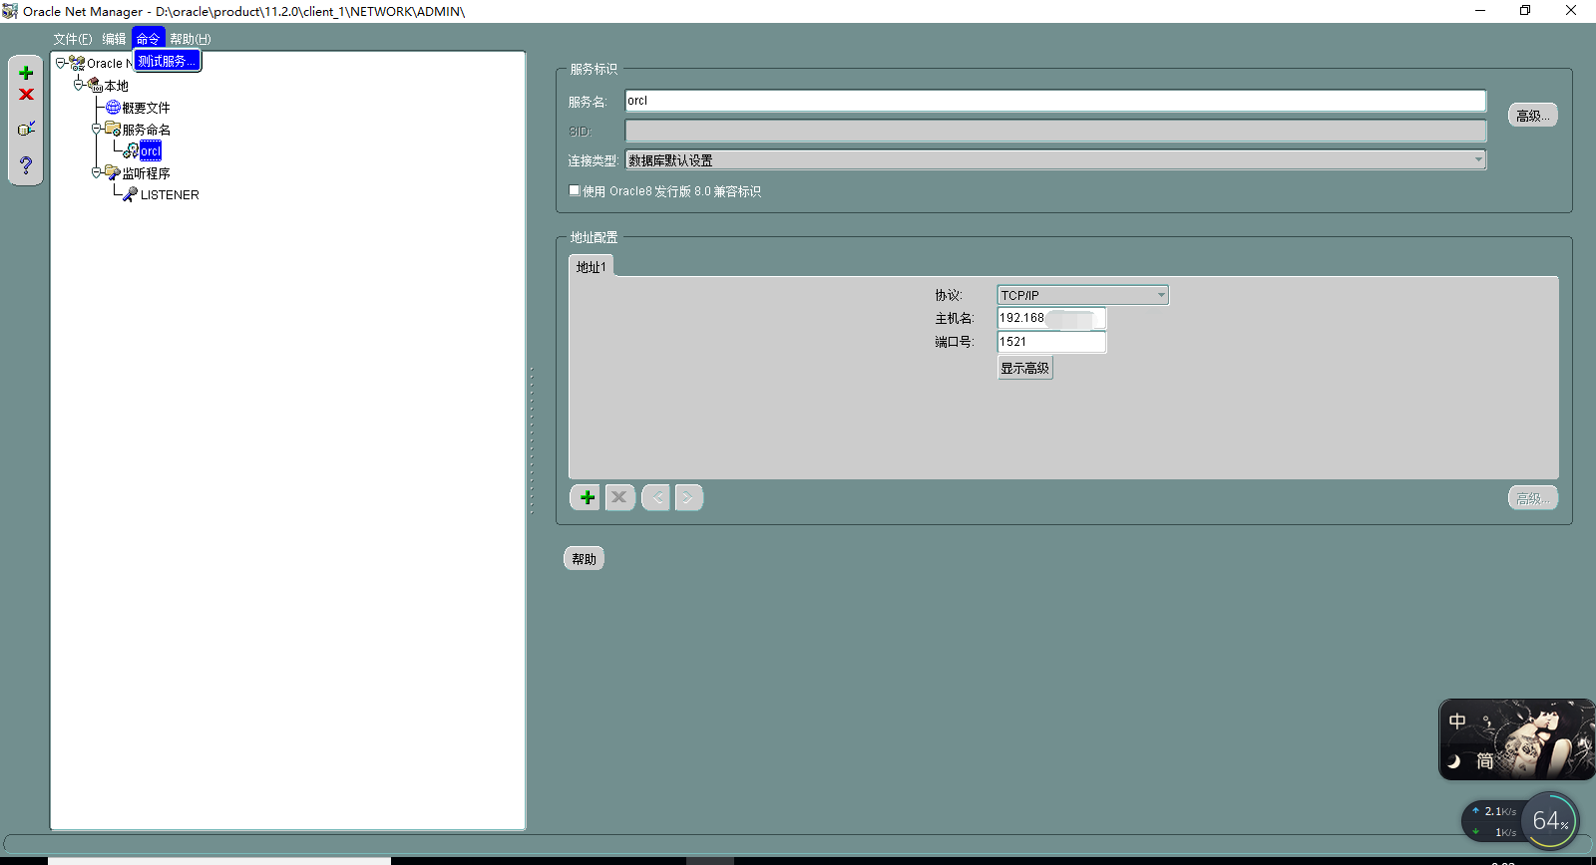The height and width of the screenshot is (865, 1596).
Task: Select 测试服务 menu entry
Action: pyautogui.click(x=167, y=61)
